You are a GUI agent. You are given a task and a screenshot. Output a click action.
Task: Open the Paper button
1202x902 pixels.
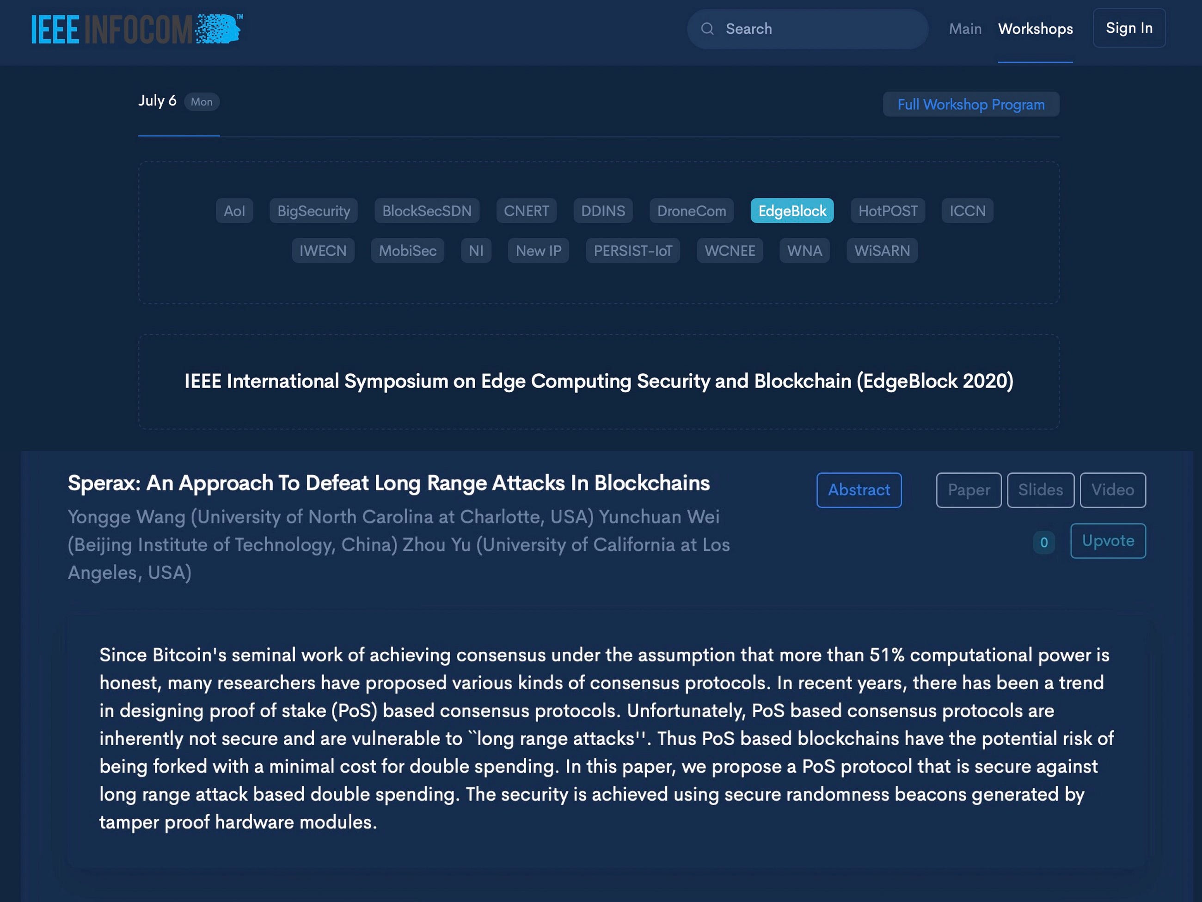(x=969, y=490)
